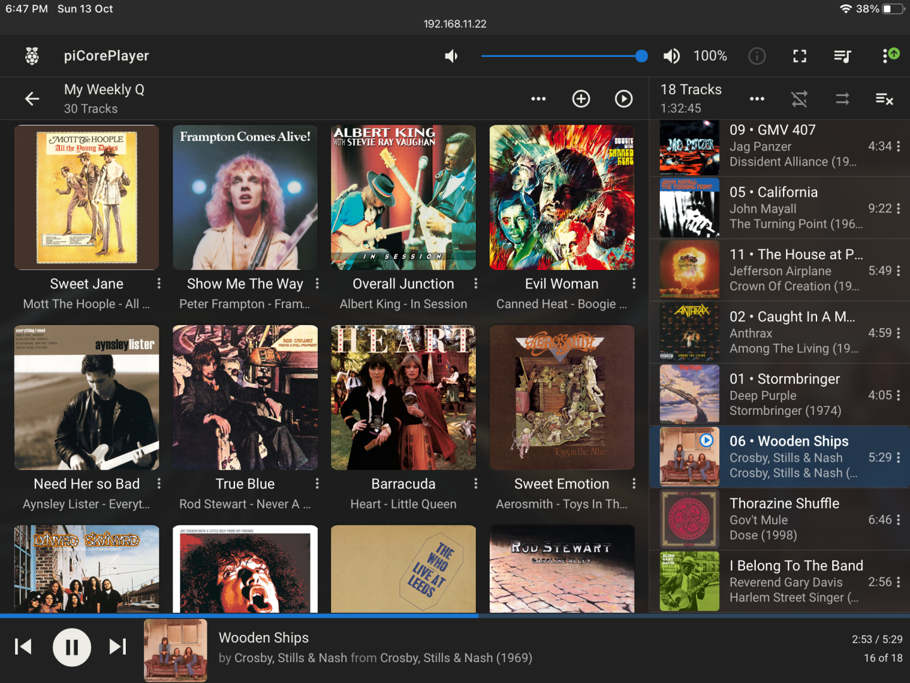
Task: Play California by John Mayall
Action: pyautogui.click(x=780, y=208)
